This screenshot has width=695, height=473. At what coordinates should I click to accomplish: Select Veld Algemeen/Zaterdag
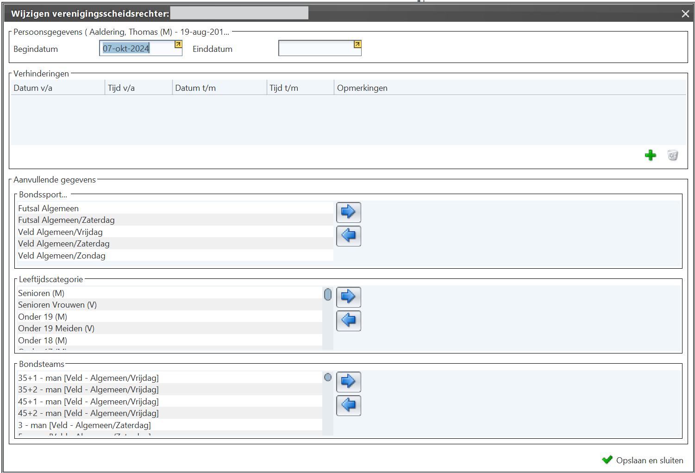(175, 244)
